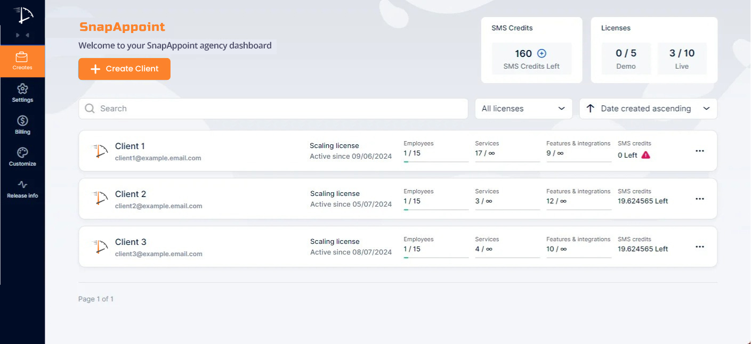Click the '19.624565 Left' credits for Client 3
This screenshot has width=751, height=344.
643,249
